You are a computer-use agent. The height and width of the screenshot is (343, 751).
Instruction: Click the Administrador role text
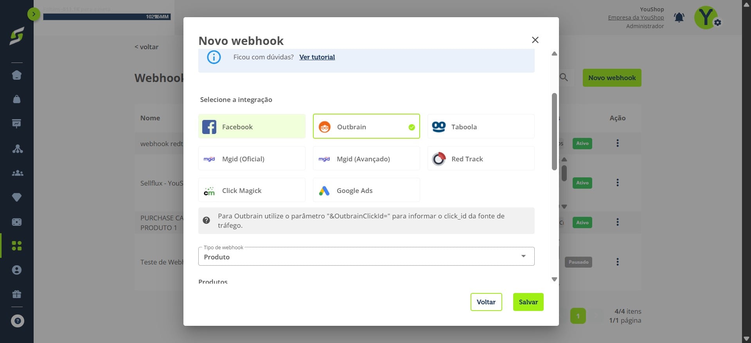[645, 26]
